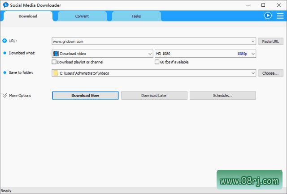Enable Download playlist or channel checkbox
This screenshot has height=194, width=287.
[x=54, y=62]
